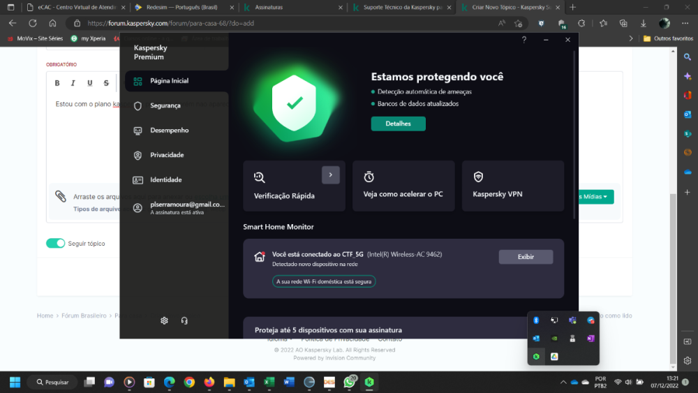Open Kaspersky settings gear icon
The image size is (698, 393).
coord(164,320)
